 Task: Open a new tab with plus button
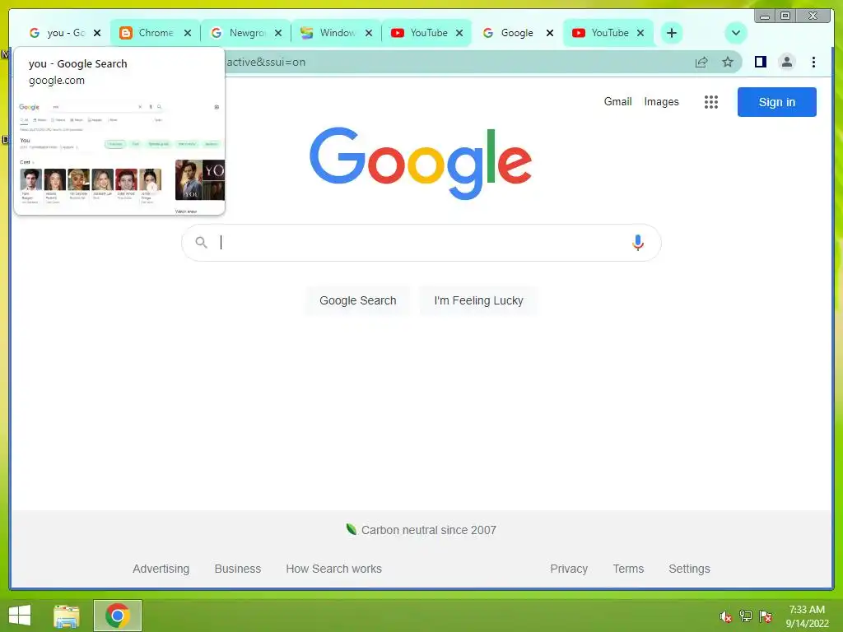(x=672, y=33)
